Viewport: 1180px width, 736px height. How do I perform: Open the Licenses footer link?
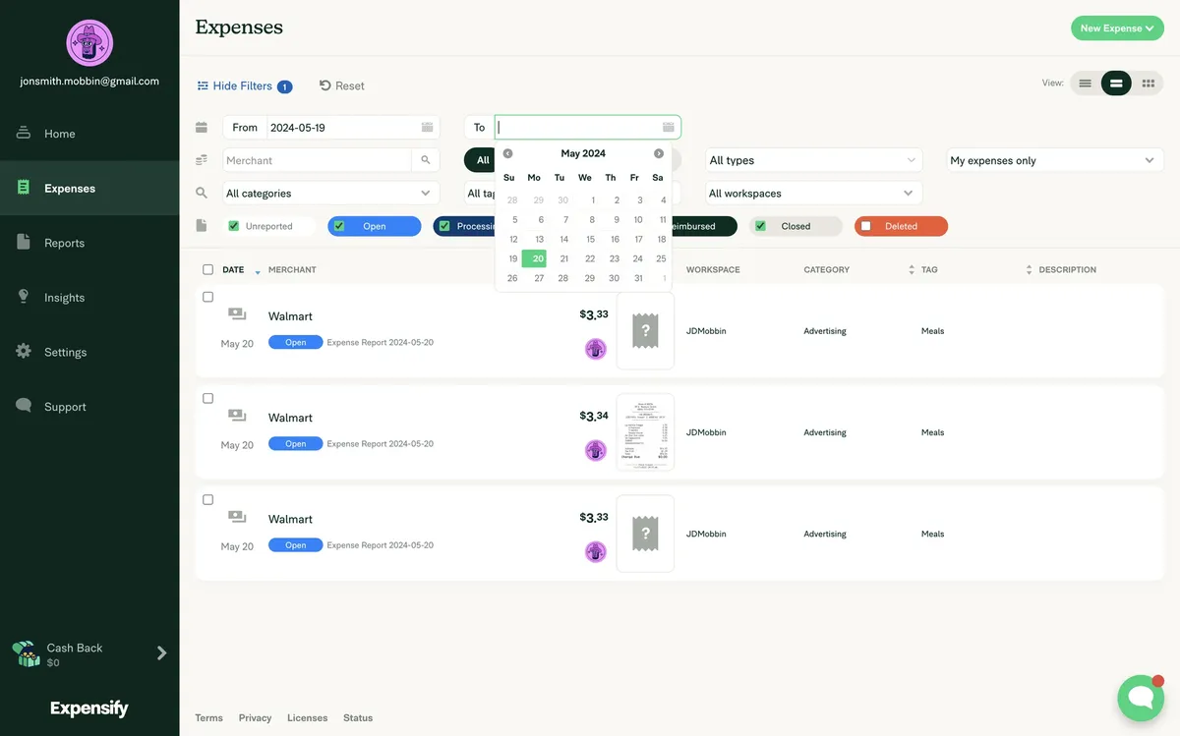pos(307,718)
